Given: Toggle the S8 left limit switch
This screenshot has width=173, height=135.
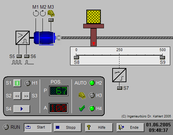Looking at the screenshot, I should click(x=76, y=57).
